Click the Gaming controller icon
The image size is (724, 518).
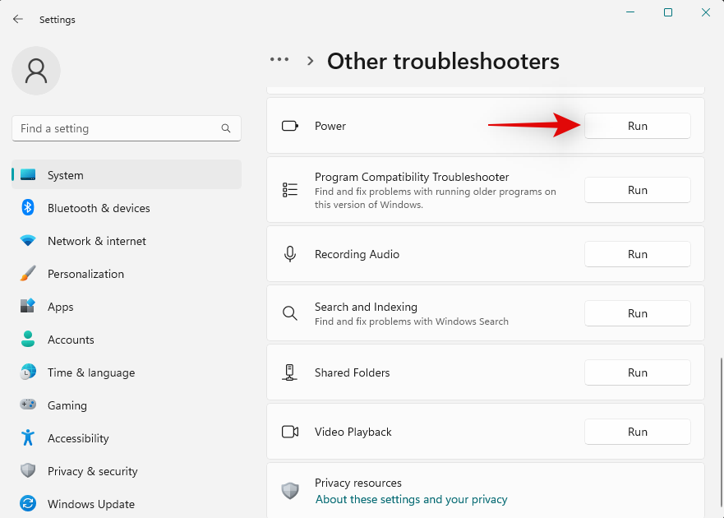pos(28,405)
